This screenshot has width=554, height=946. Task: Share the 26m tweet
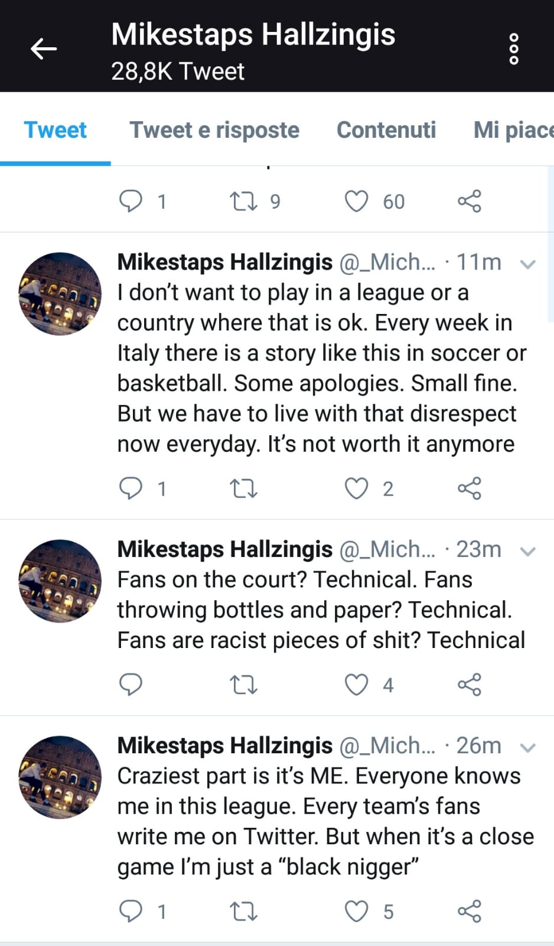(x=470, y=911)
